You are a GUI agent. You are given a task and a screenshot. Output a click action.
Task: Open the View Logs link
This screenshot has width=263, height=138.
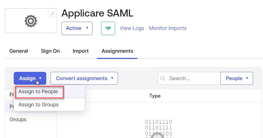(x=132, y=28)
